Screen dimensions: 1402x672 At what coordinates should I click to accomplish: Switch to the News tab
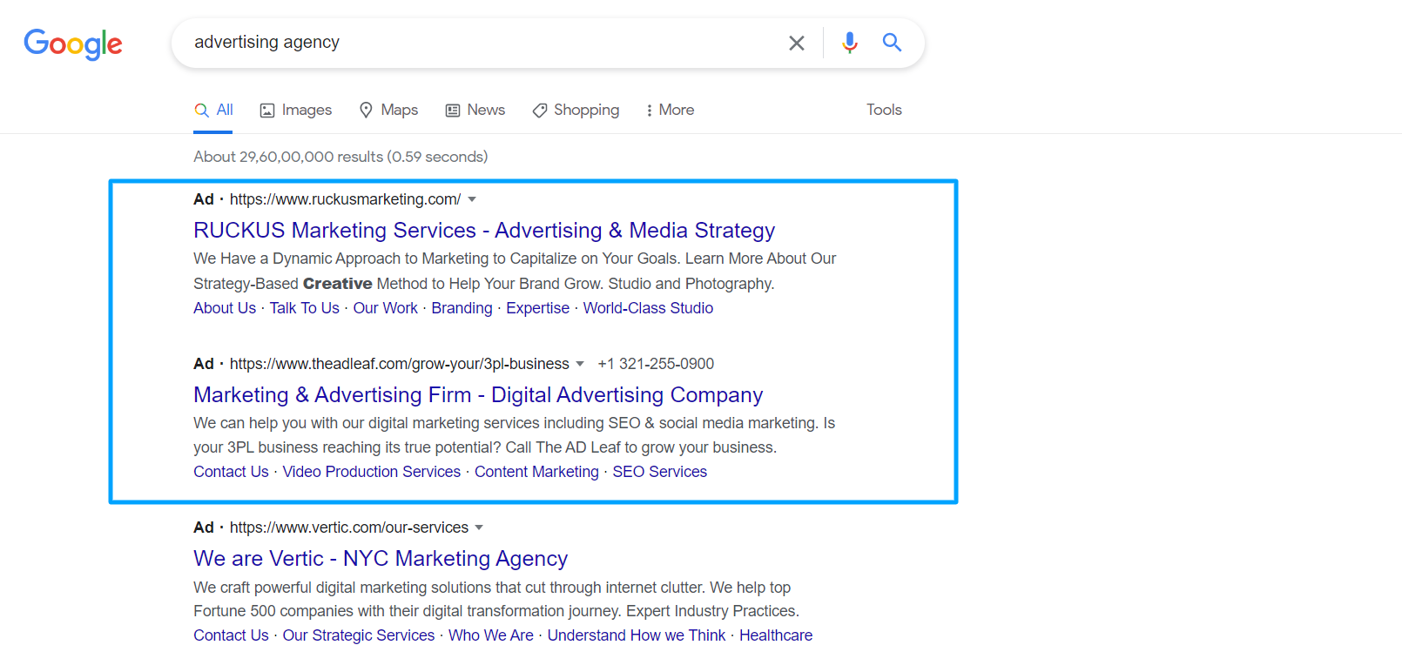coord(475,110)
